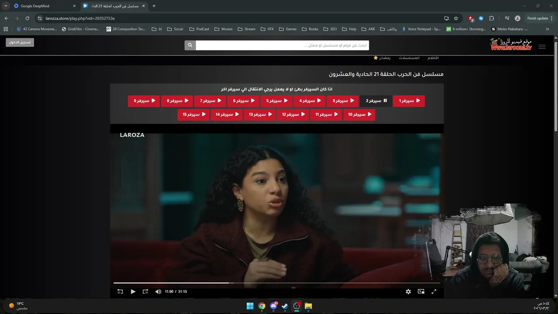Bookmark this page with the star icon
The height and width of the screenshot is (314, 558).
[x=456, y=18]
